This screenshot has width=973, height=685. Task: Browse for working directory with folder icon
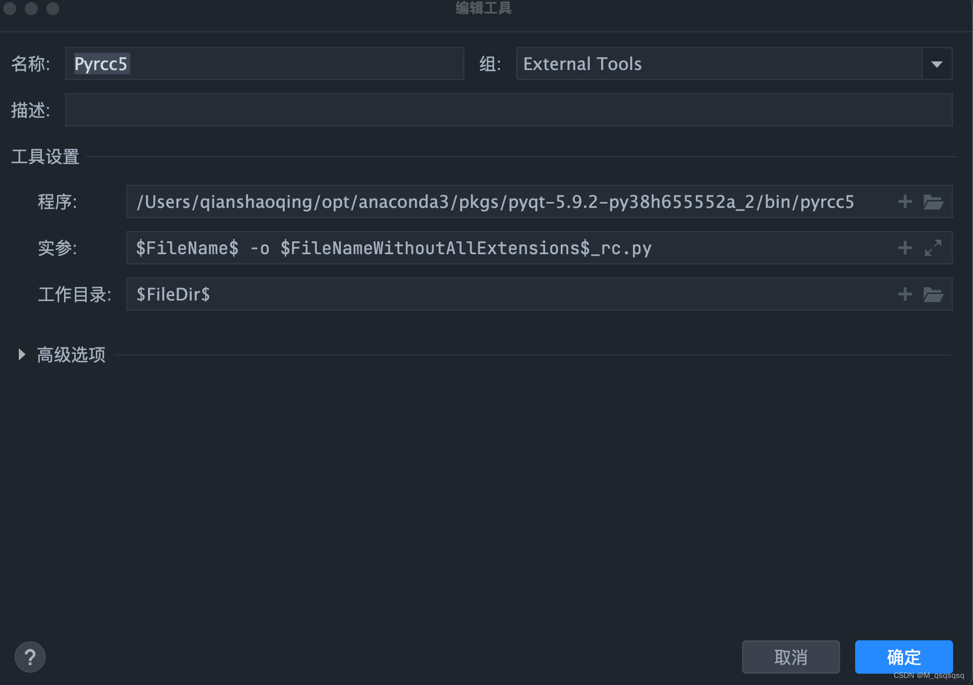click(x=933, y=295)
